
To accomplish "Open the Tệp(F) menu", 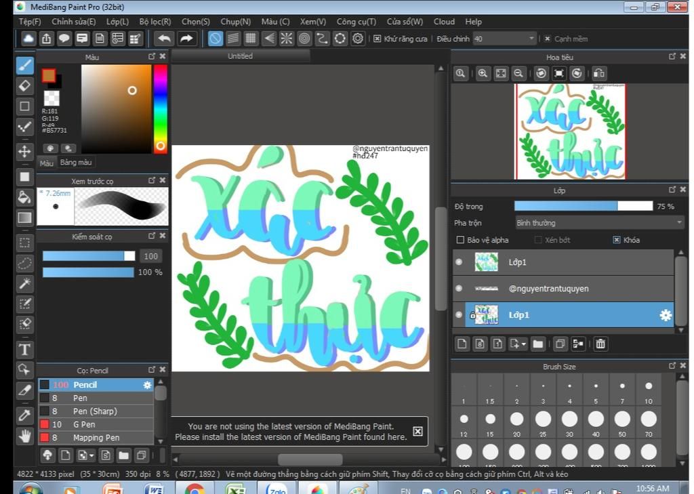I will (x=30, y=22).
